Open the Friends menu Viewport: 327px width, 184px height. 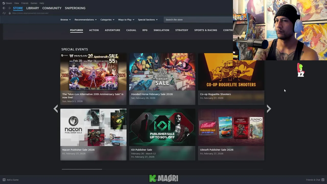pyautogui.click(x=25, y=3)
